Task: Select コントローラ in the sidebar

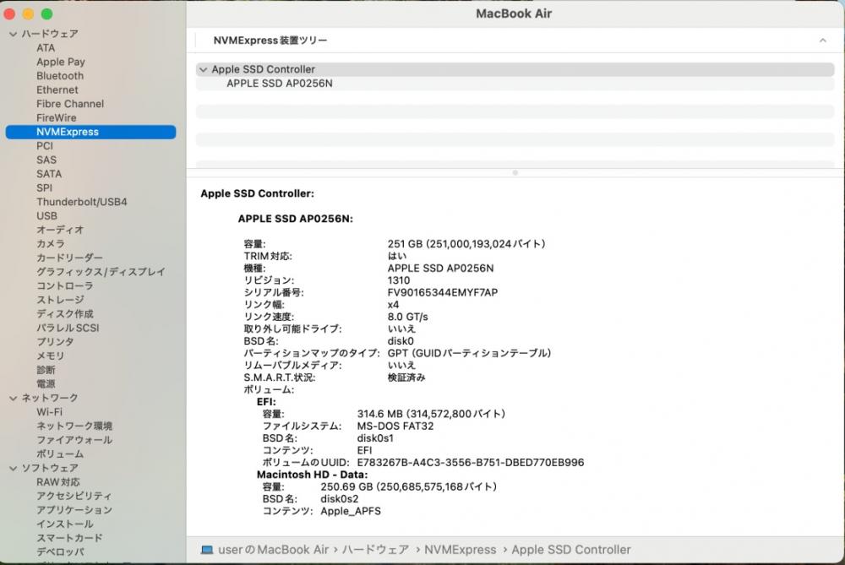Action: point(65,286)
